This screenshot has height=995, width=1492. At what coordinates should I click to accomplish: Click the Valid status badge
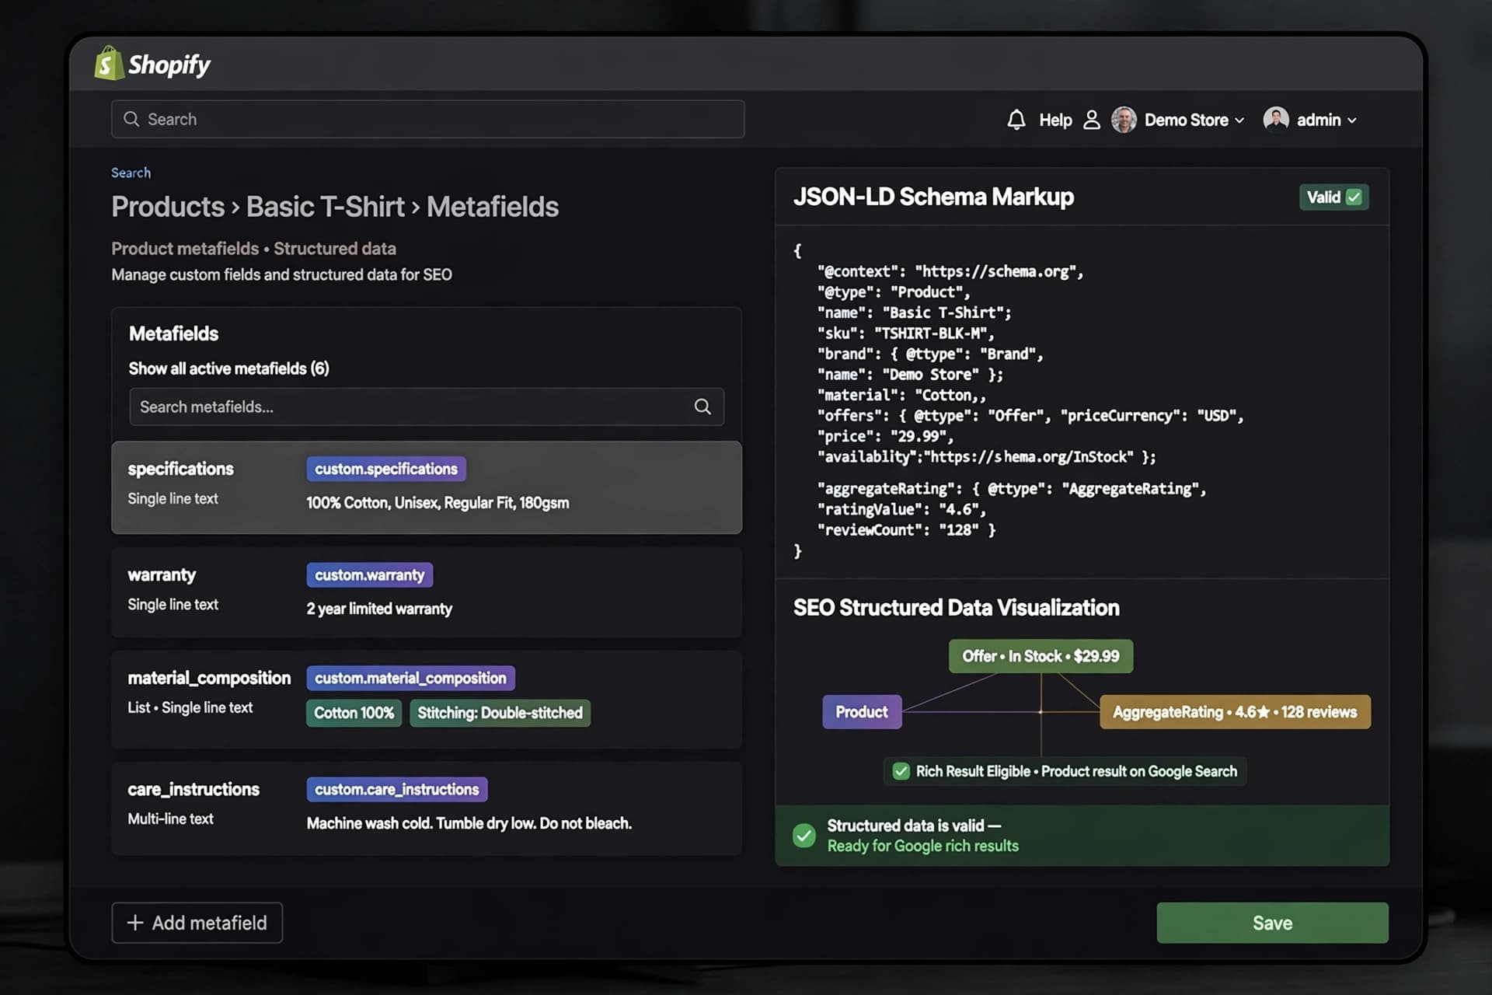coord(1333,197)
